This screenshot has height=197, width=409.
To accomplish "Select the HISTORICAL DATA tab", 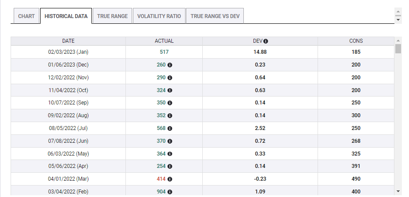I will tap(66, 16).
